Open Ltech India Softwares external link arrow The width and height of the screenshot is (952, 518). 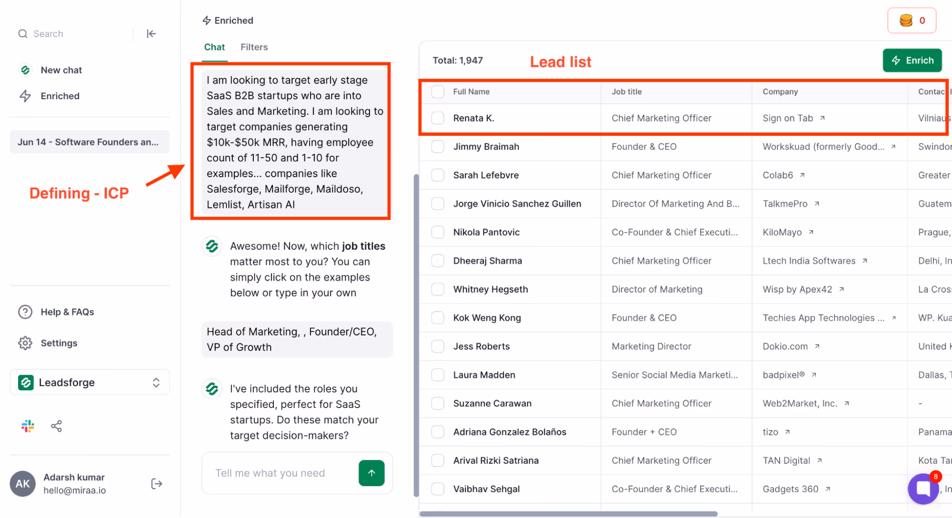tap(865, 261)
